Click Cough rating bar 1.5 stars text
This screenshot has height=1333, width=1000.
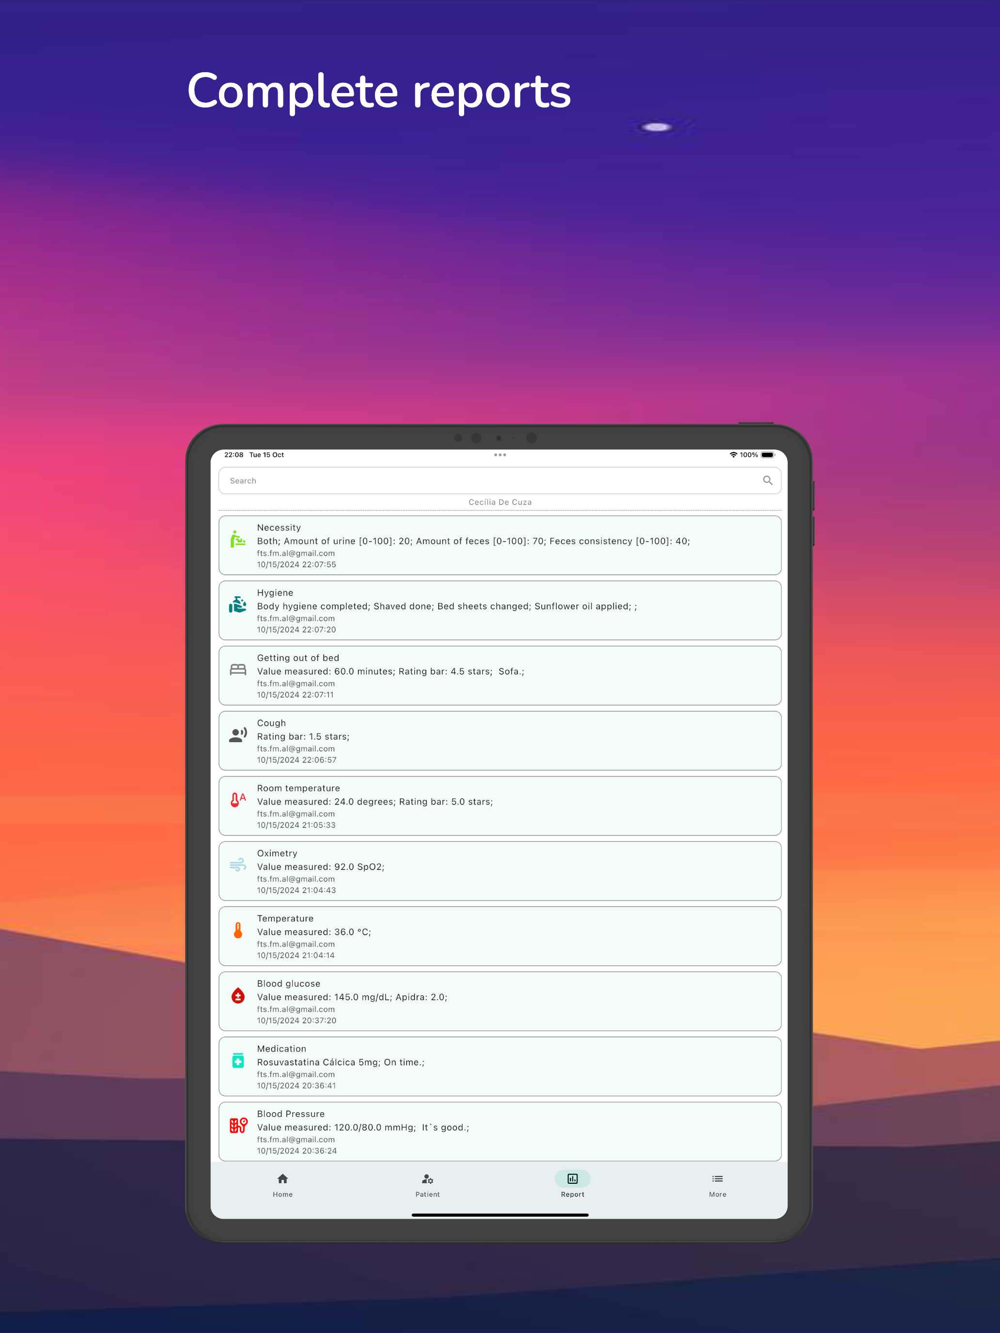tap(303, 736)
